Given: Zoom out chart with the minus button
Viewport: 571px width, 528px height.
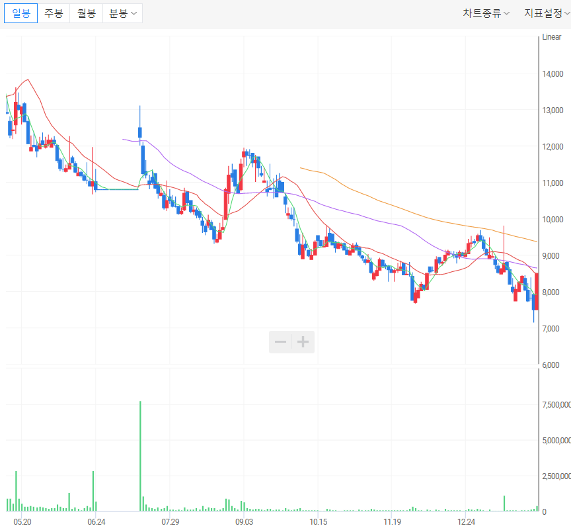Looking at the screenshot, I should point(280,341).
